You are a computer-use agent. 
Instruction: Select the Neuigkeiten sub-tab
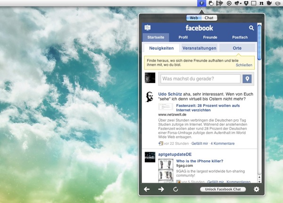tap(161, 48)
